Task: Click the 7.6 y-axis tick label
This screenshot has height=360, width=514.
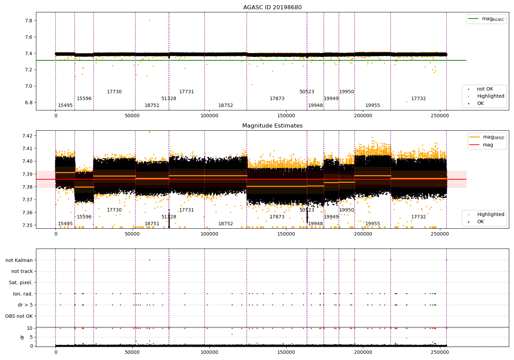Action: (29, 37)
